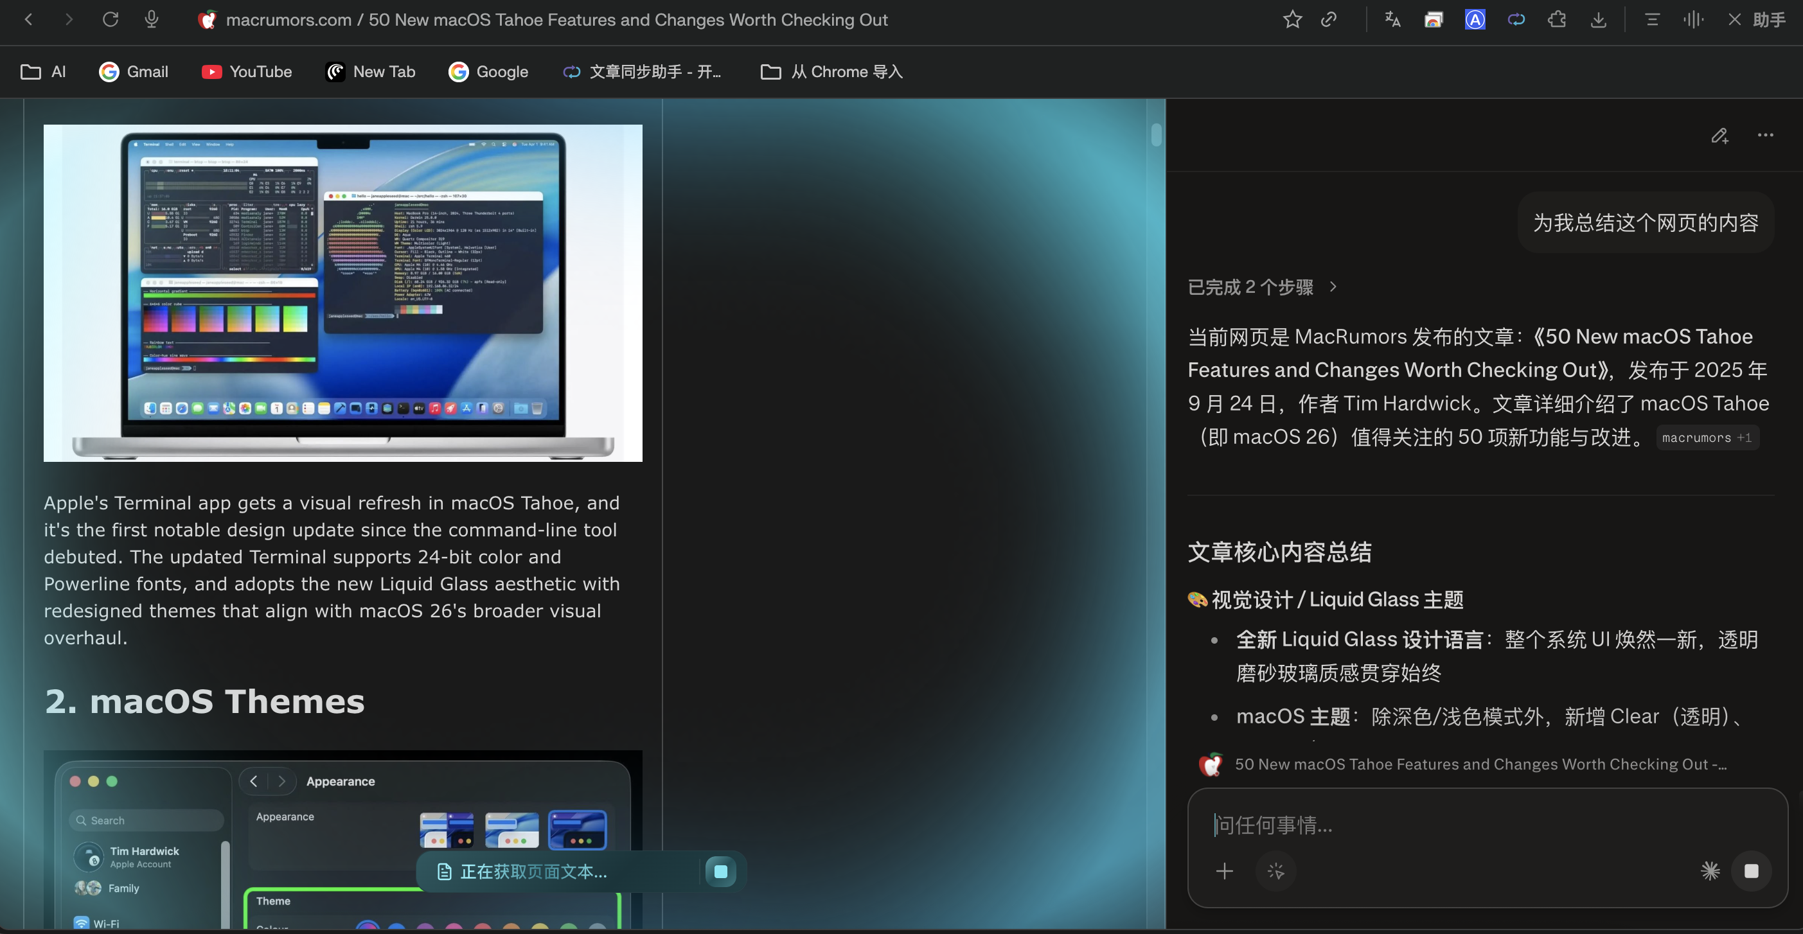Bookmark this page with the star icon
Viewport: 1803px width, 934px height.
[x=1292, y=19]
